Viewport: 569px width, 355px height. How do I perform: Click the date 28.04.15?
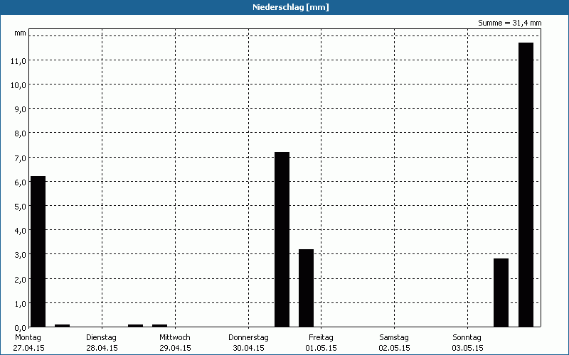point(102,348)
